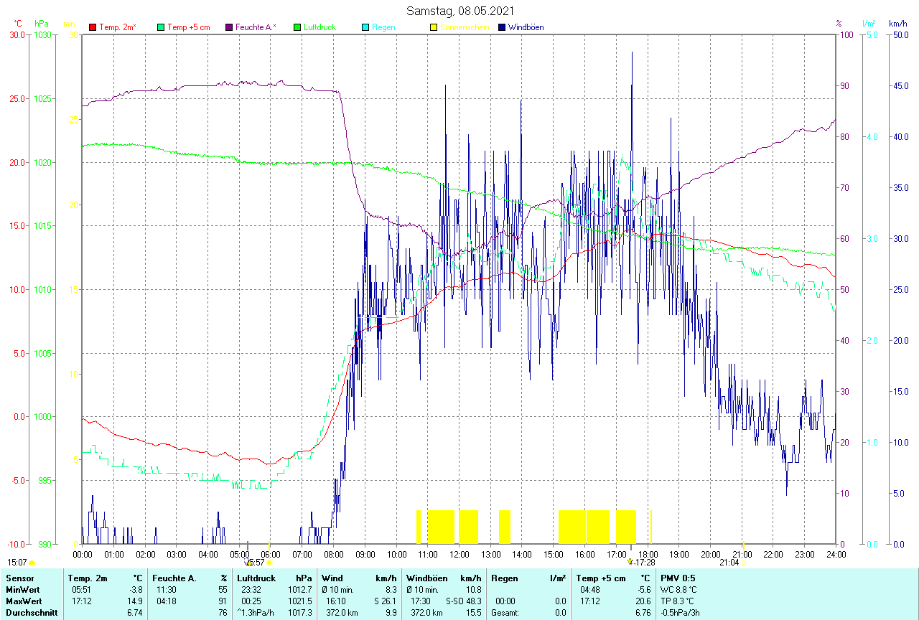
Task: Click the yellow sun dot next to 15:07
Action: pos(32,563)
